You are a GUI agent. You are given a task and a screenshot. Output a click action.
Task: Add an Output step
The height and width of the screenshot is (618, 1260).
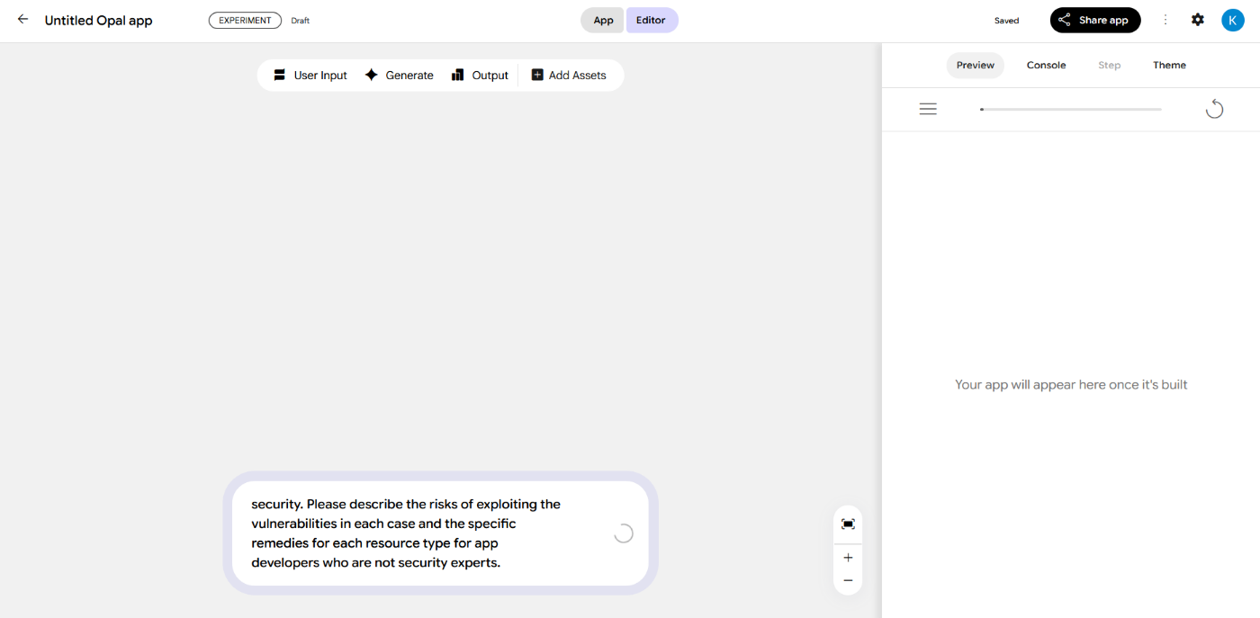tap(480, 76)
